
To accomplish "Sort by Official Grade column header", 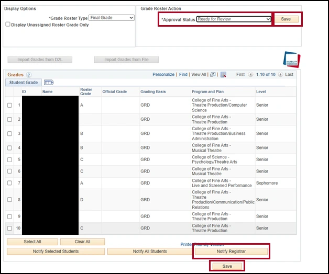I will (x=114, y=92).
